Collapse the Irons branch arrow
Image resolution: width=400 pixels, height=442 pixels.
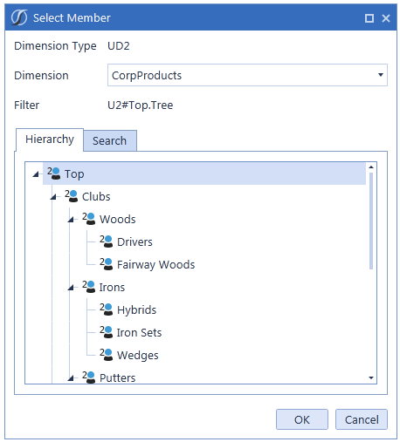click(x=71, y=288)
